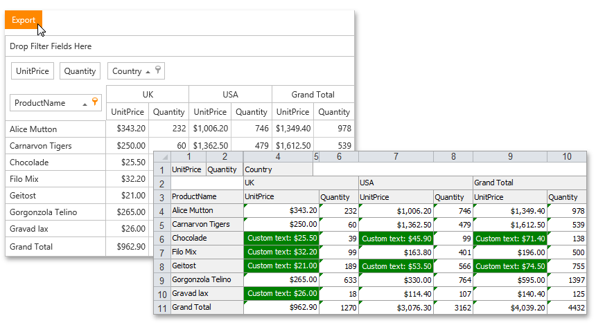Select spreadsheet row header 11
Screen dimensions: 596x325
(162, 308)
